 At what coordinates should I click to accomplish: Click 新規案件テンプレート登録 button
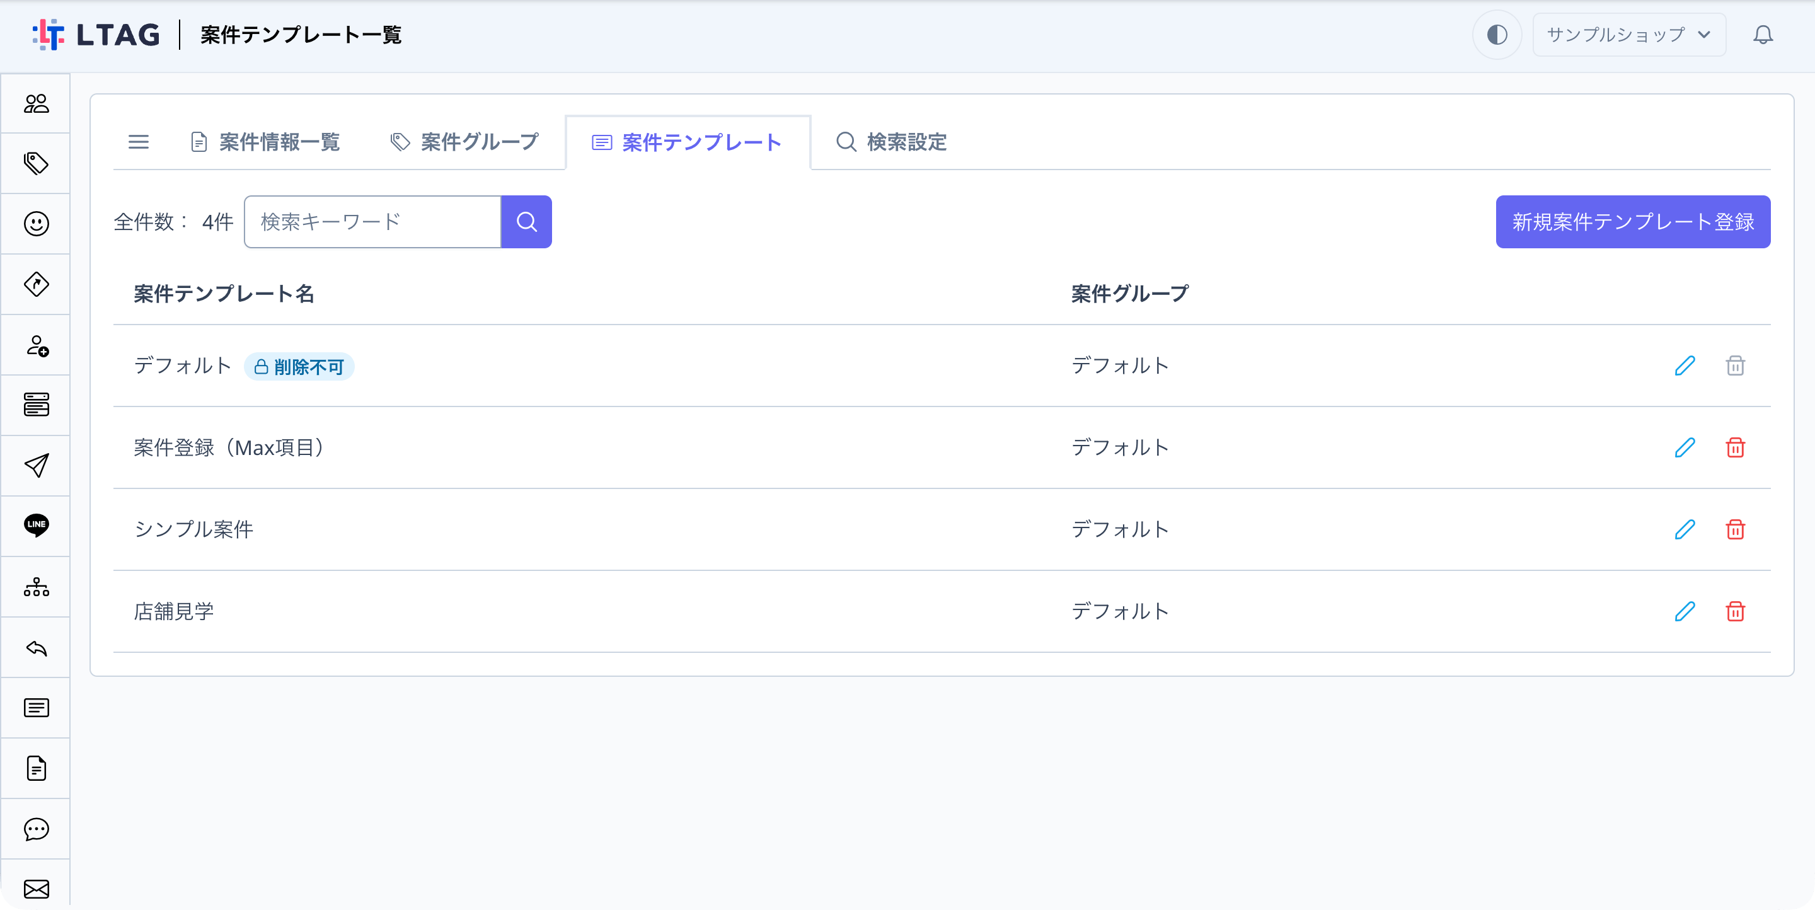pos(1632,222)
